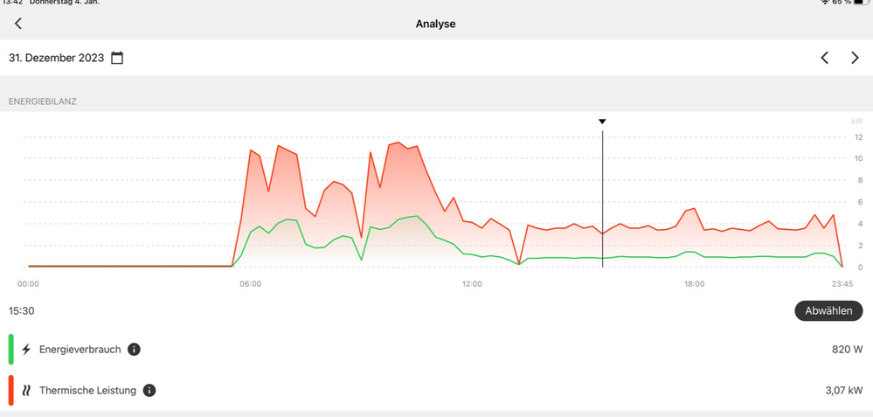Go back using the top-left arrow

[x=18, y=24]
